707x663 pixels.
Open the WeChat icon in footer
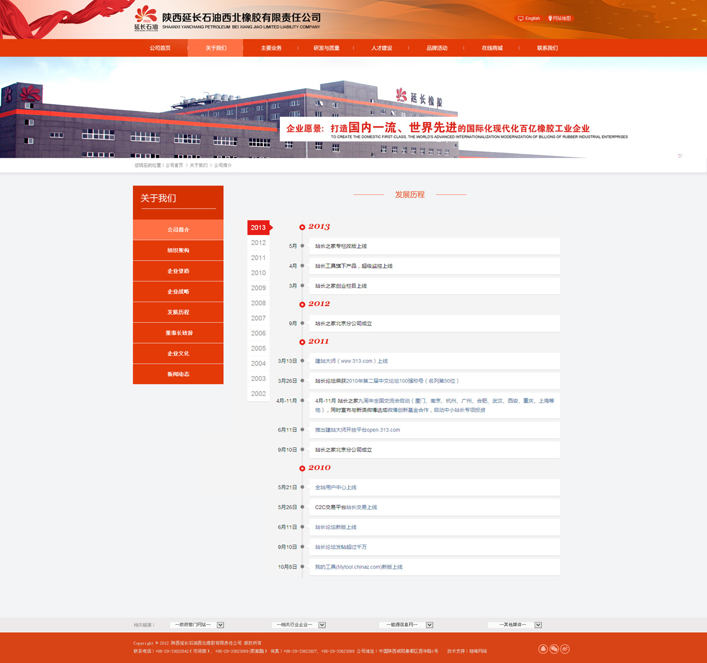(554, 649)
